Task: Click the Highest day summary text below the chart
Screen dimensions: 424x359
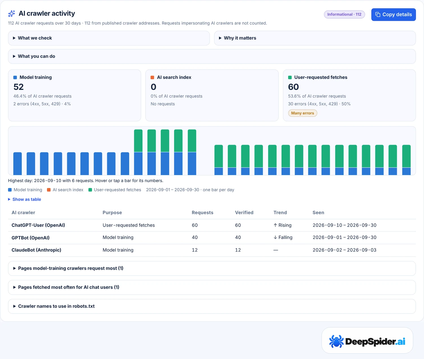Action: click(x=86, y=181)
